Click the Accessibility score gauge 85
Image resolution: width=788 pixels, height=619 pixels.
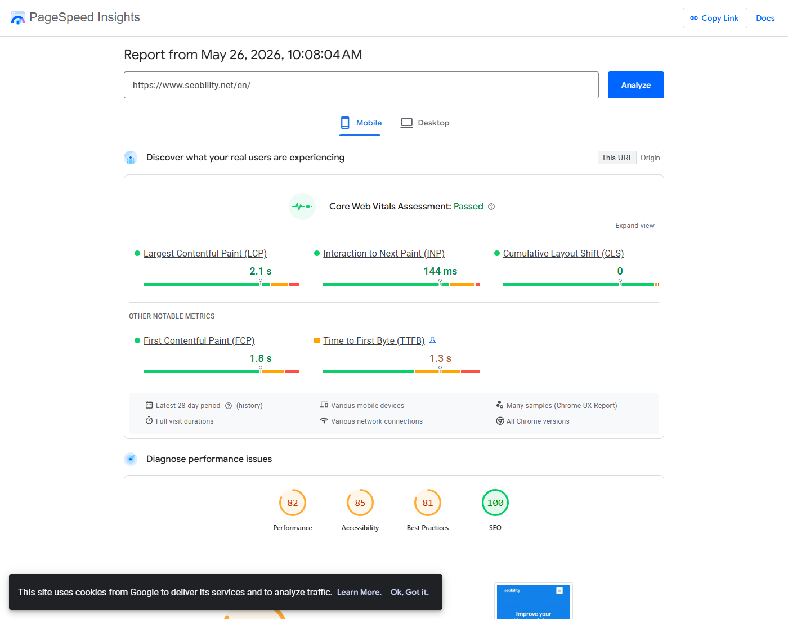[360, 503]
